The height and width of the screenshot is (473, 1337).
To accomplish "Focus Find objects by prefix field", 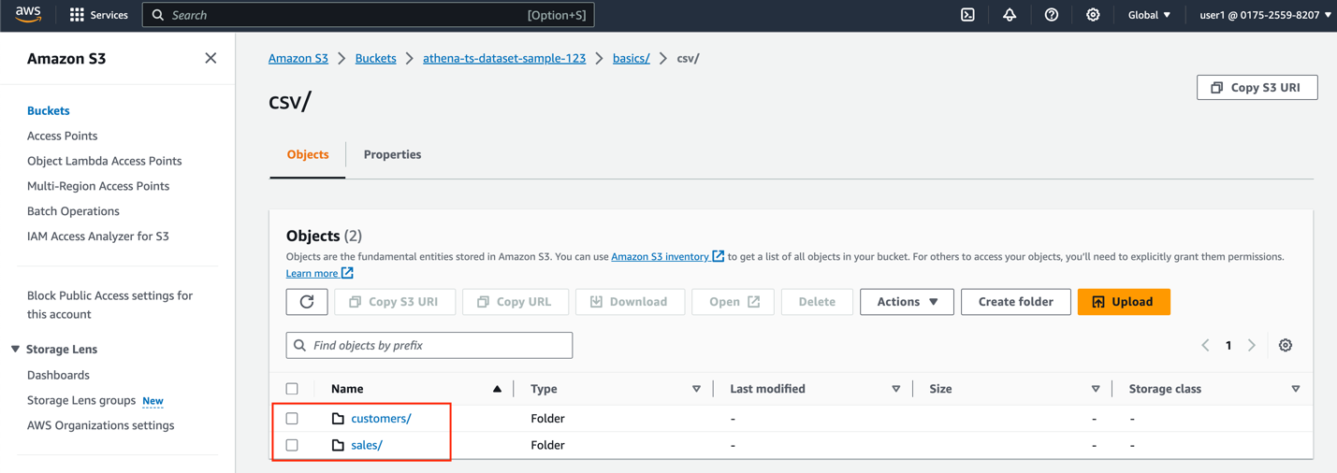I will (429, 346).
